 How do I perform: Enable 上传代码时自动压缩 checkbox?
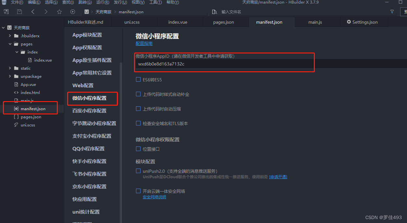[138, 109]
